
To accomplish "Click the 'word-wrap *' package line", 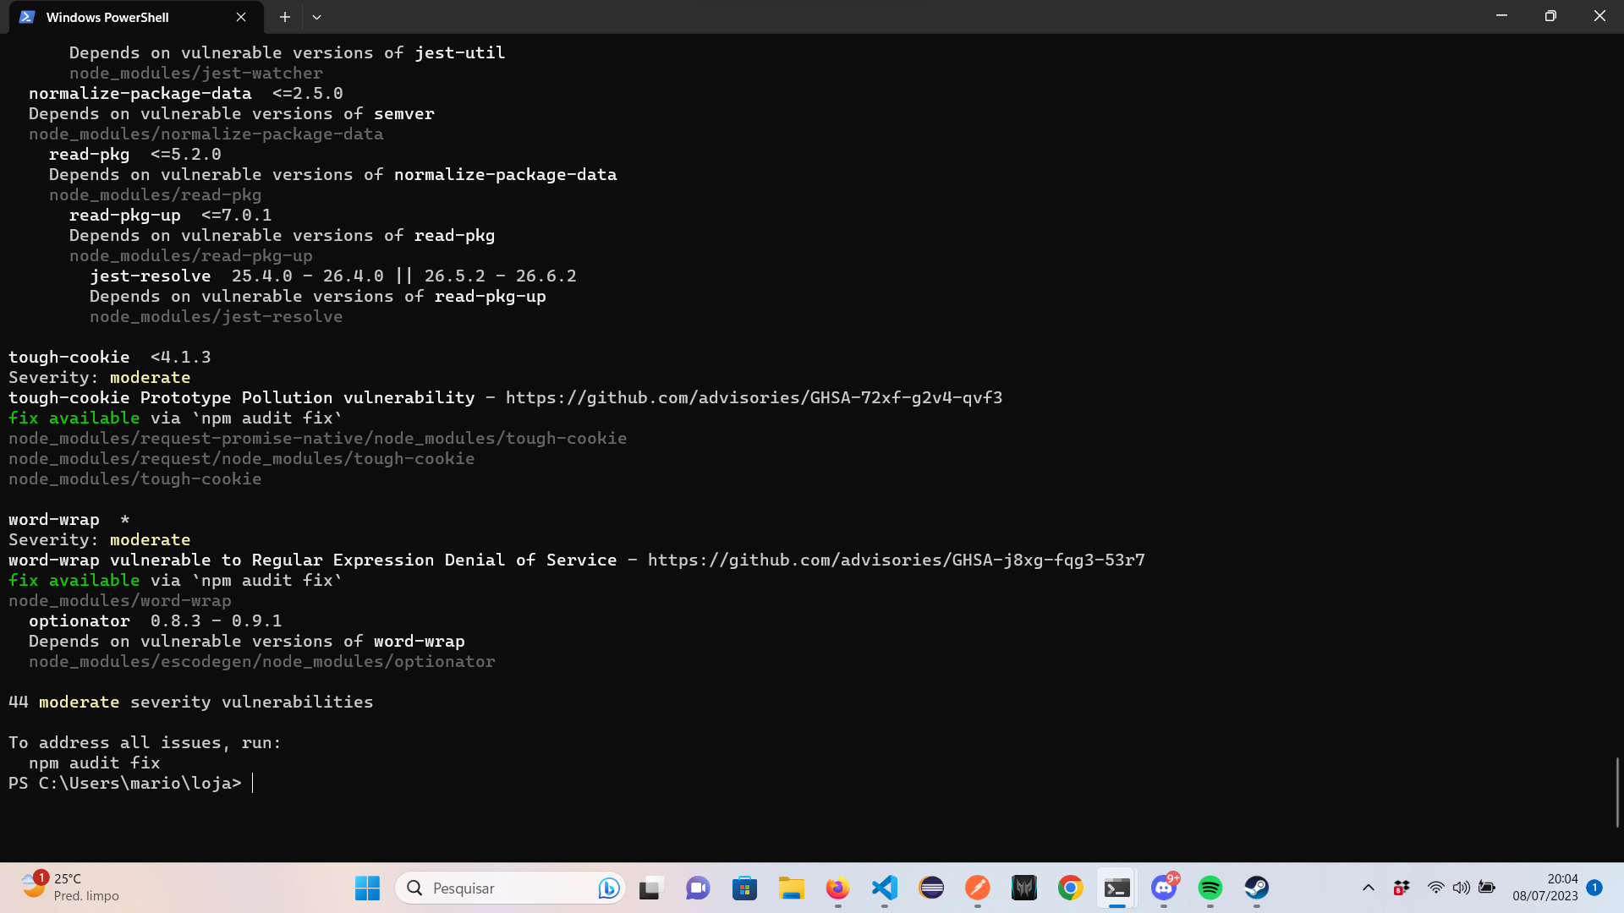I will 69,520.
